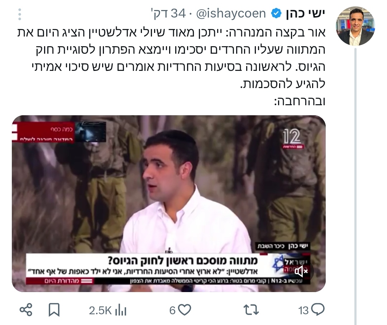The width and height of the screenshot is (387, 325).
Task: Click the retweet arrows icon
Action: click(251, 310)
